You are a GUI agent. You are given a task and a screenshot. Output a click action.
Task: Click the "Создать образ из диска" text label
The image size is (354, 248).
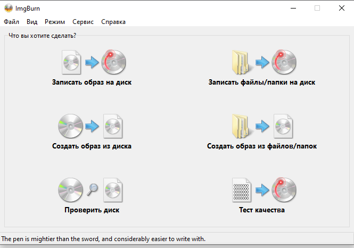[x=92, y=146]
